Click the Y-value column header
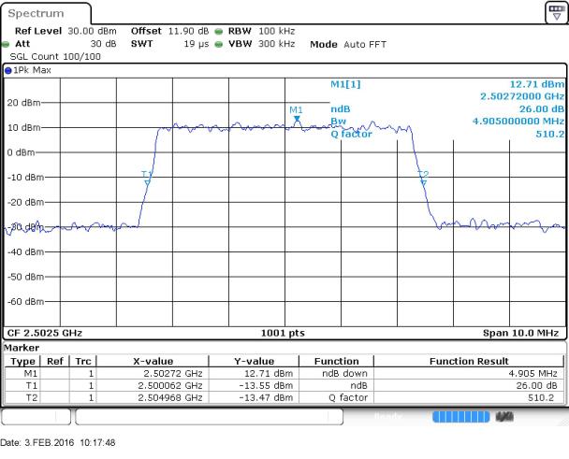This screenshot has width=569, height=459. point(254,361)
